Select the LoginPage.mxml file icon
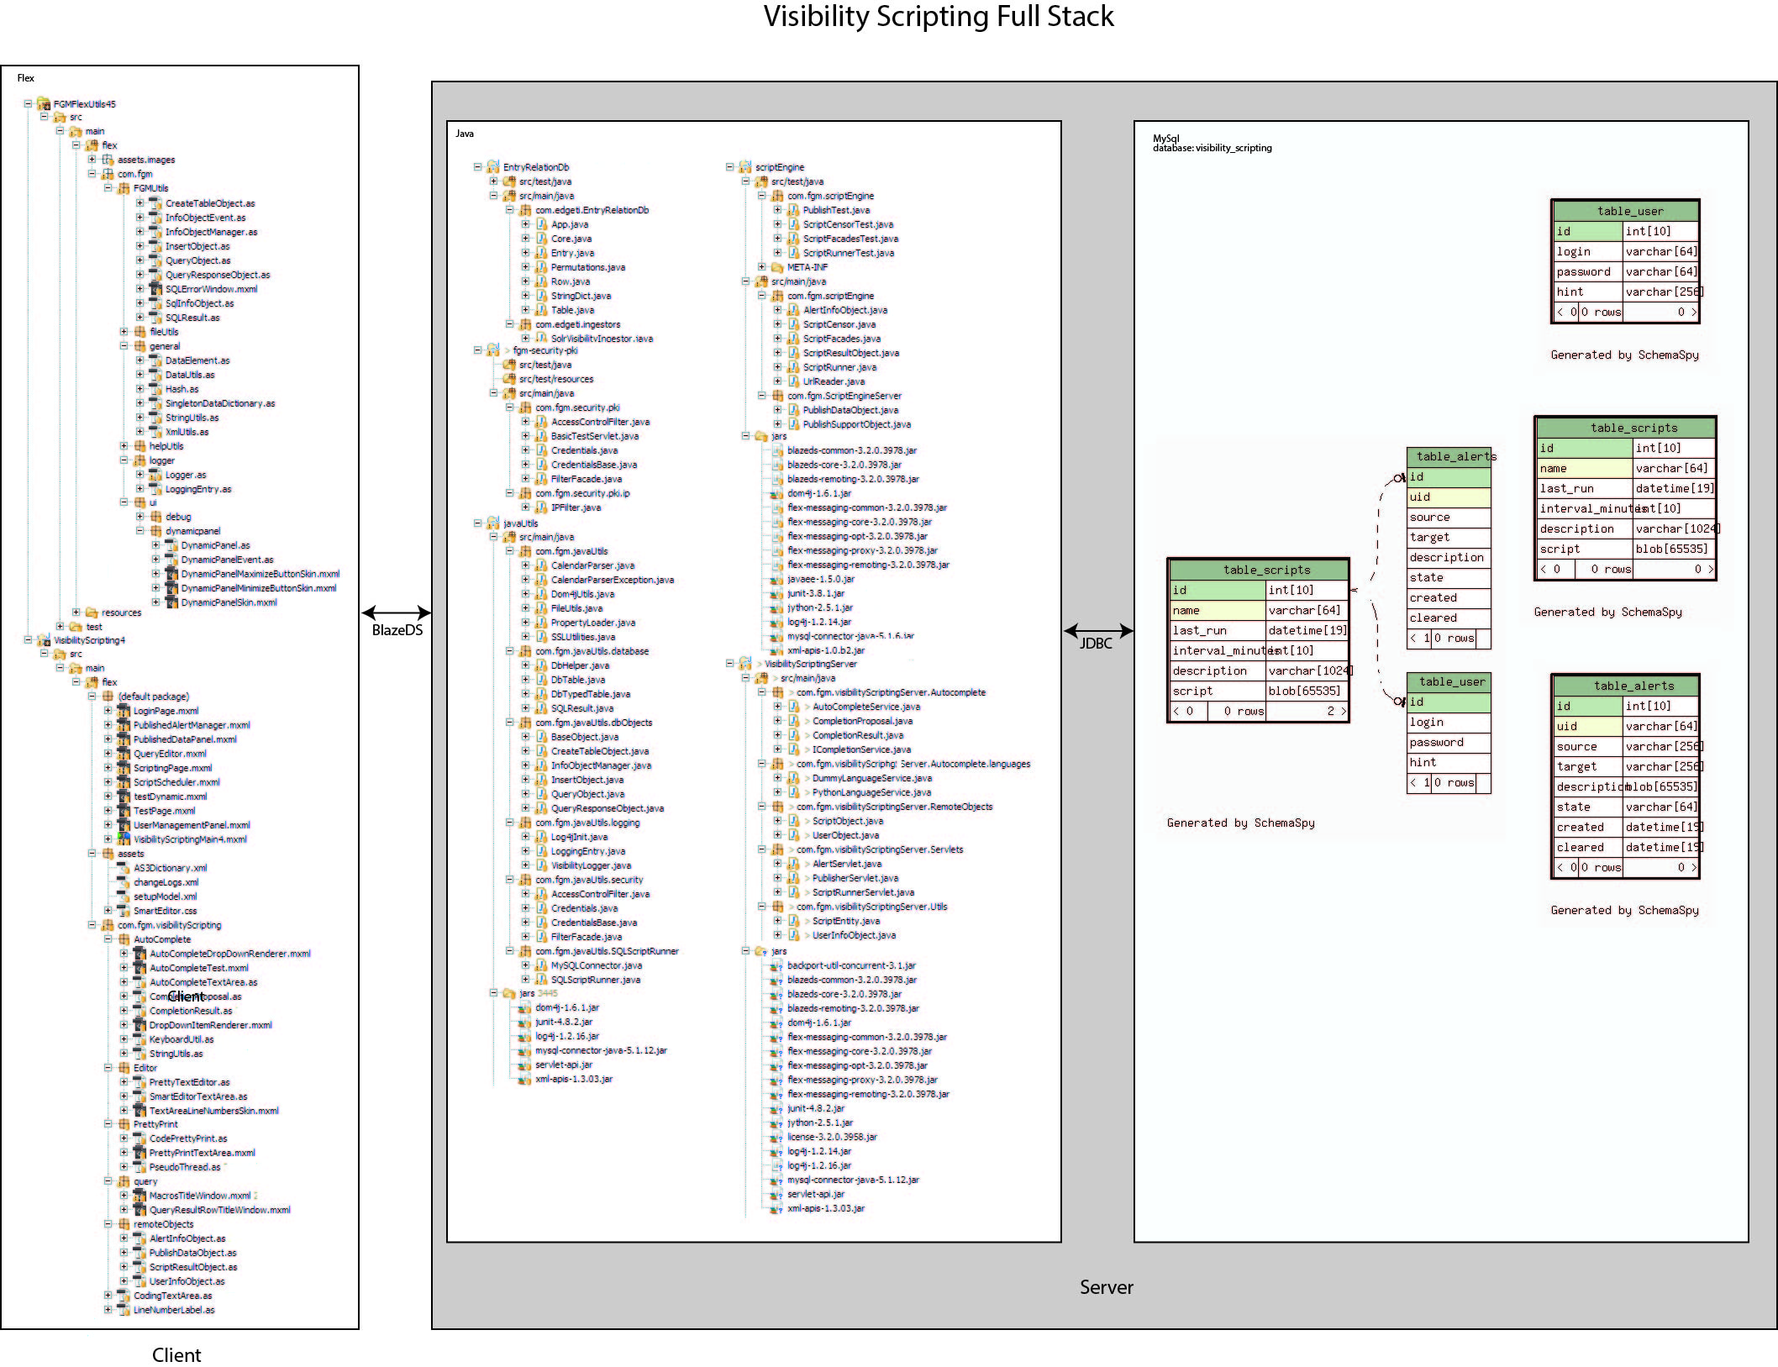 [x=124, y=711]
